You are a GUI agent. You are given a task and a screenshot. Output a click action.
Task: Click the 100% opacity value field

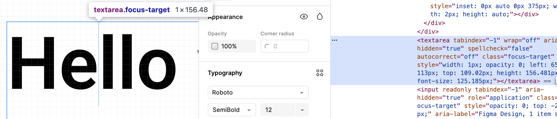coord(235,46)
